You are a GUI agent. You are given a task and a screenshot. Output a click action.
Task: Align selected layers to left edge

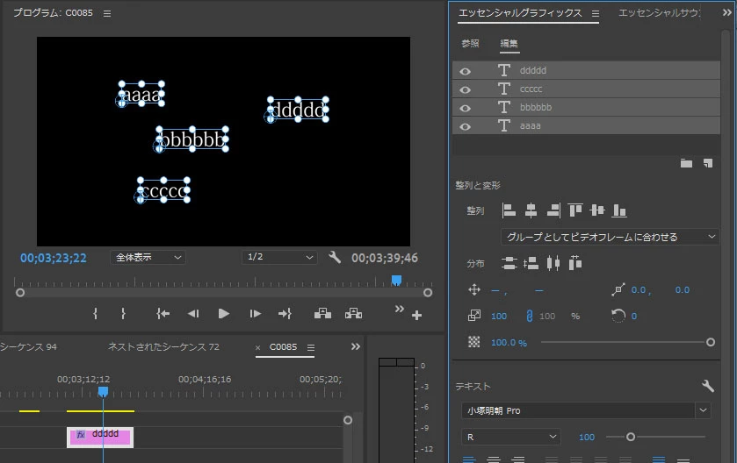pyautogui.click(x=509, y=210)
